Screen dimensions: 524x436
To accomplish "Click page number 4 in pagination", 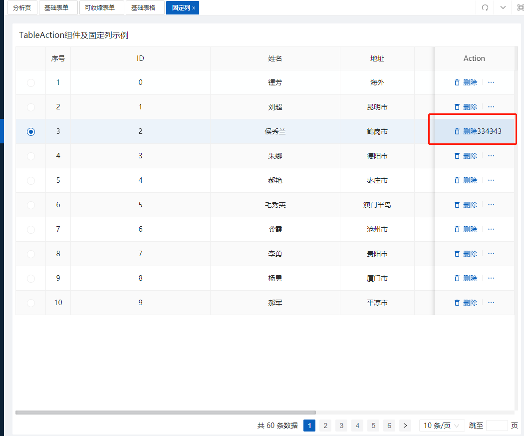I will pyautogui.click(x=357, y=425).
